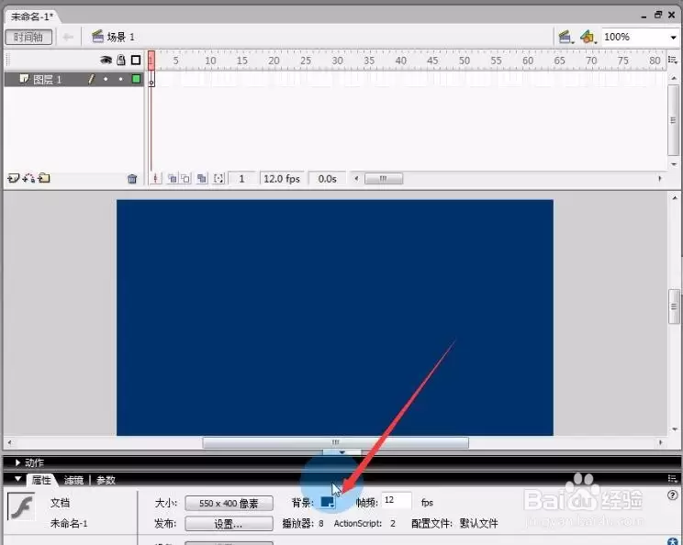Image resolution: width=683 pixels, height=545 pixels.
Task: Minimize the 未命名-1 document window
Action: click(644, 16)
